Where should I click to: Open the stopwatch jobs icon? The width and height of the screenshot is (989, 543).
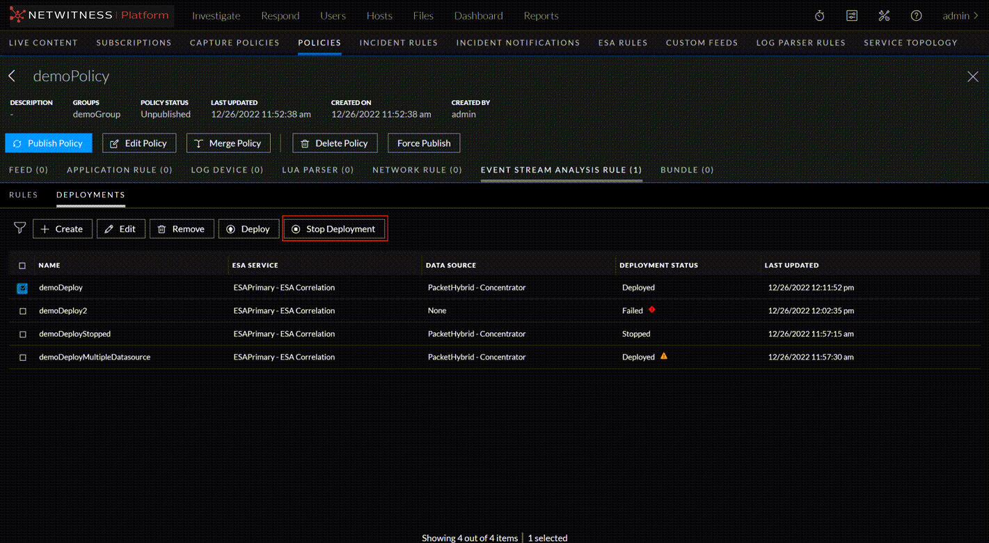click(819, 15)
